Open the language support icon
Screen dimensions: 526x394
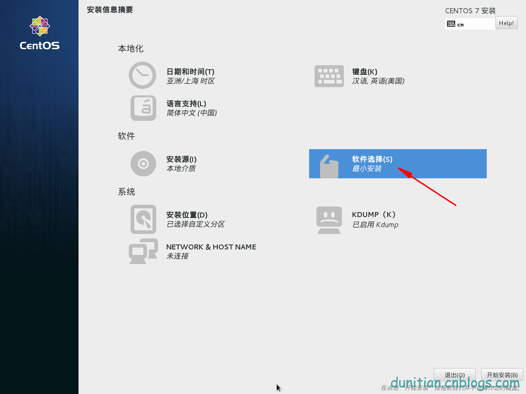(143, 108)
